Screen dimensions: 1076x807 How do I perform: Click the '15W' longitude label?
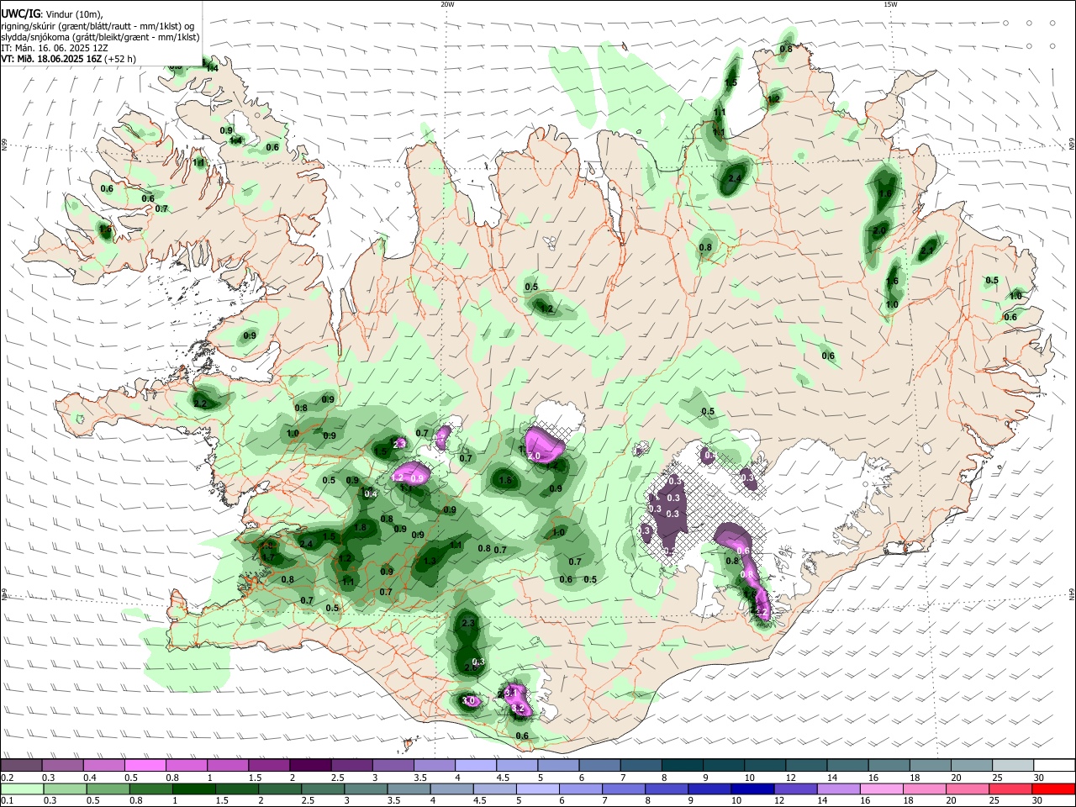pos(890,4)
